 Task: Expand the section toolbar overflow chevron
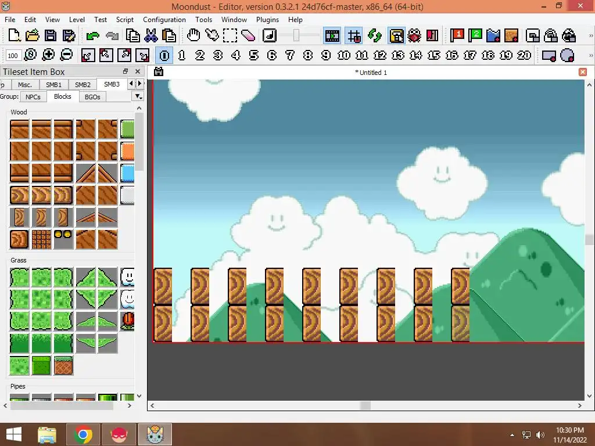tap(590, 55)
